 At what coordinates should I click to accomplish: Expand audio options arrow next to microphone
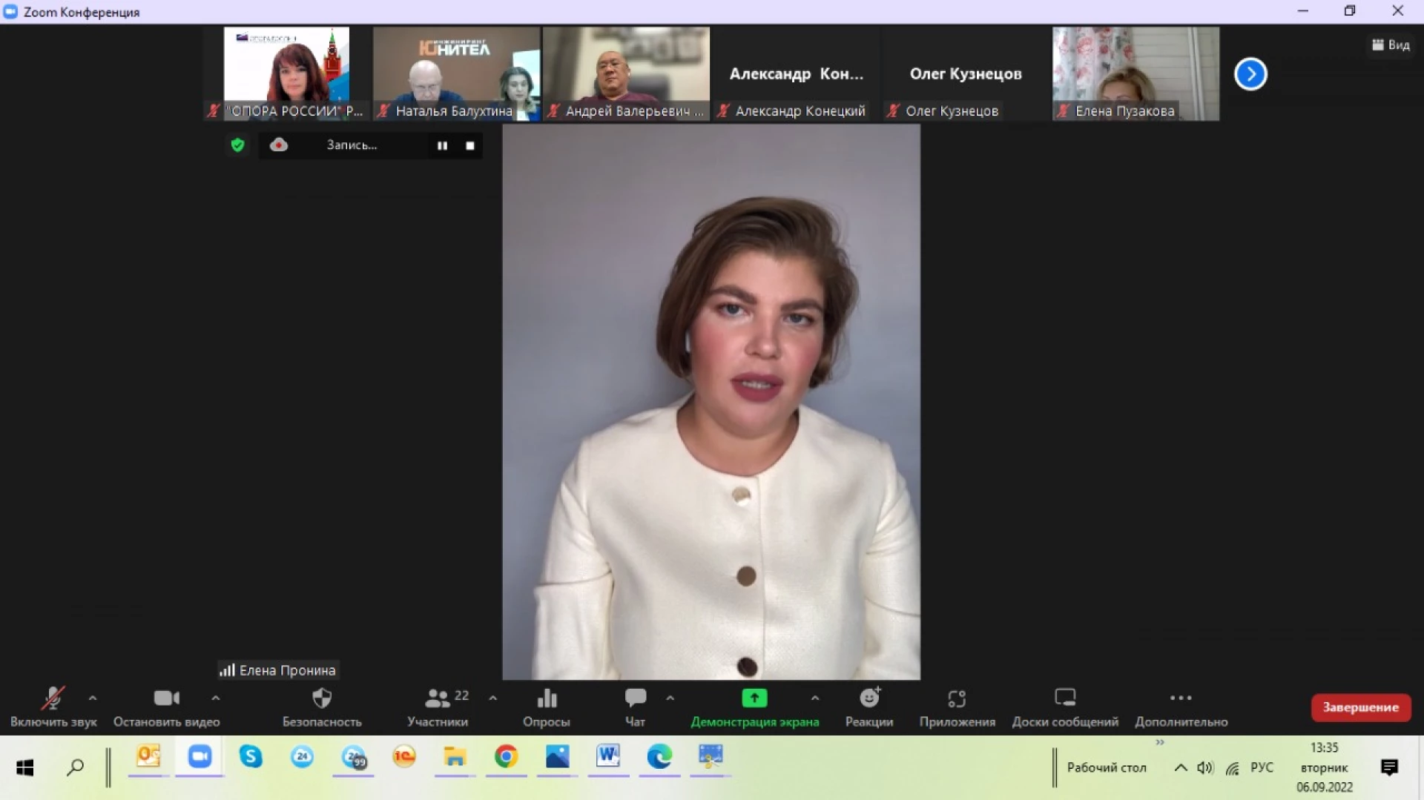point(93,698)
